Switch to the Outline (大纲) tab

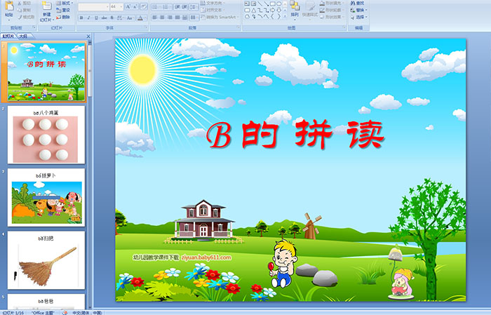tap(24, 35)
